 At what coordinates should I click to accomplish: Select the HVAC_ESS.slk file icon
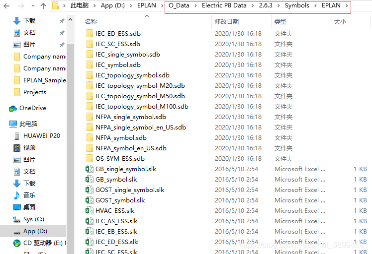coord(89,211)
